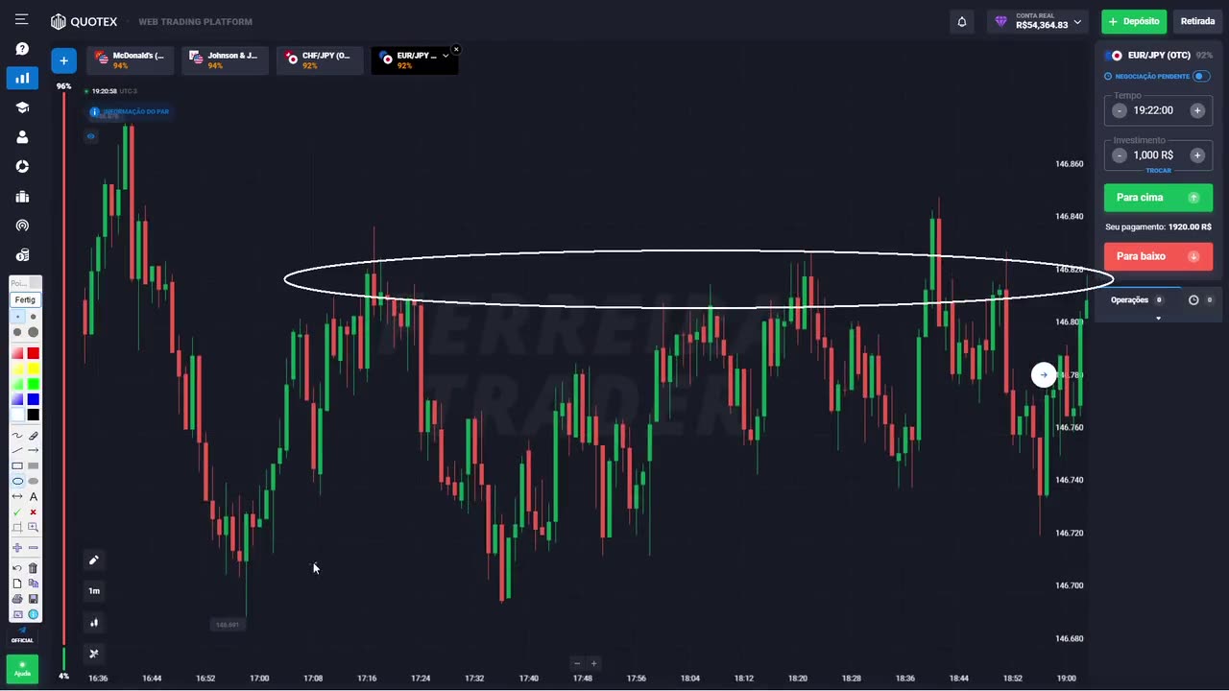The image size is (1229, 691).
Task: Select the eraser tool in annotation palette
Action: point(34,435)
